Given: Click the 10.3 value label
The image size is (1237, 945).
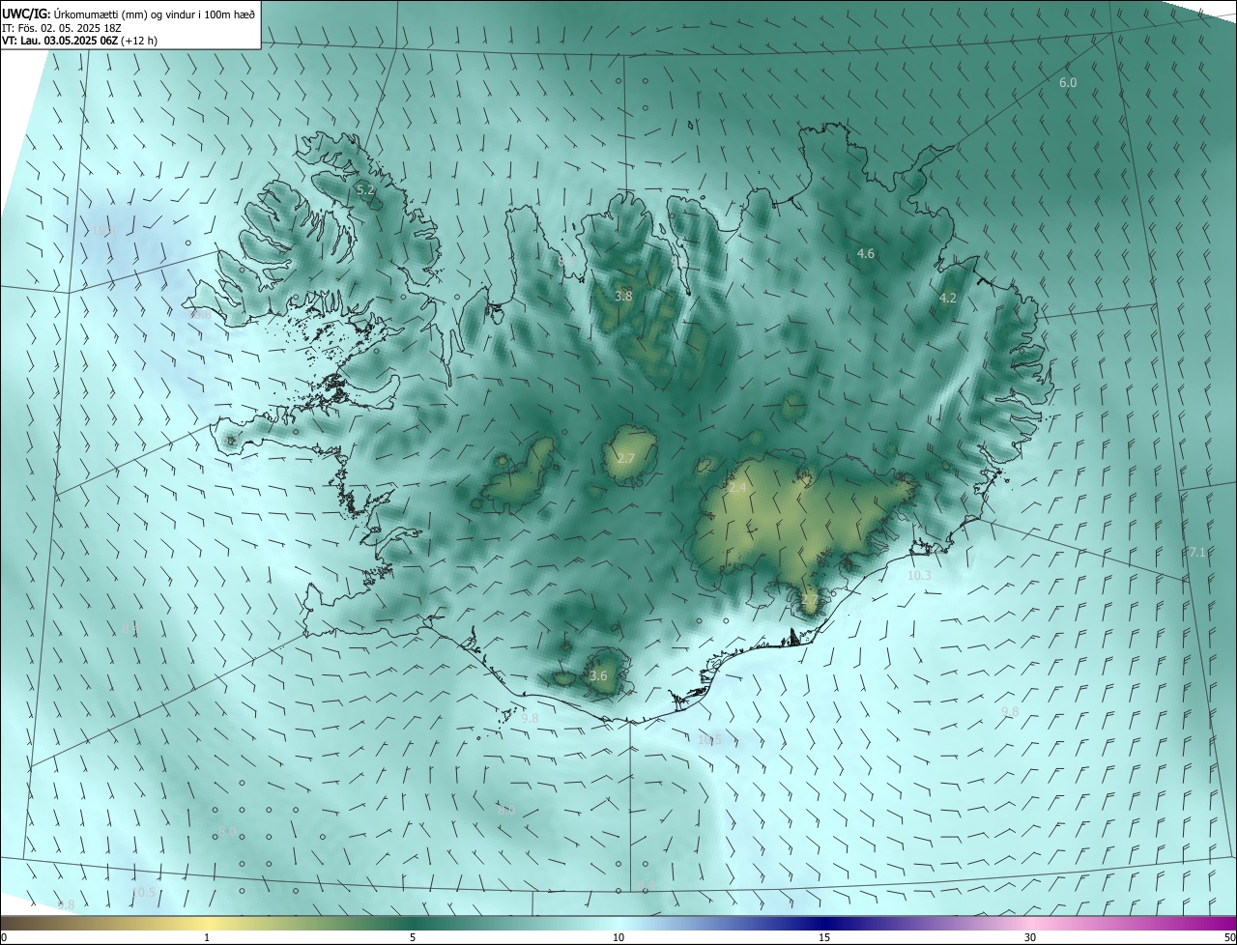Looking at the screenshot, I should tap(919, 576).
